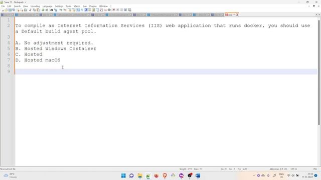This screenshot has width=321, height=180.
Task: Toggle indent guide display
Action: 86,10
